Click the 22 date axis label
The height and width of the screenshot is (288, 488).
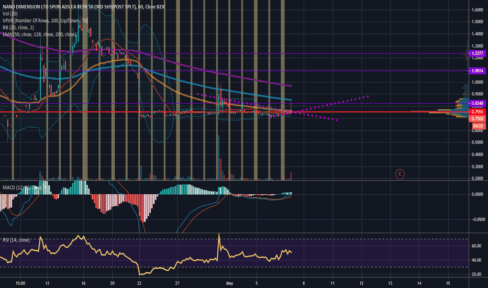coord(139,283)
